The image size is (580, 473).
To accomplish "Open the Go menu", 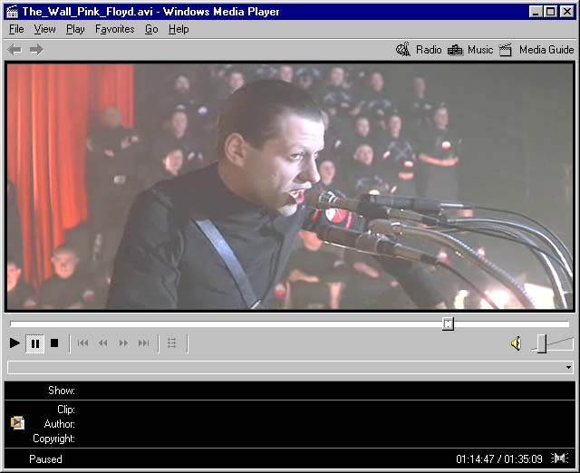I will coord(151,29).
